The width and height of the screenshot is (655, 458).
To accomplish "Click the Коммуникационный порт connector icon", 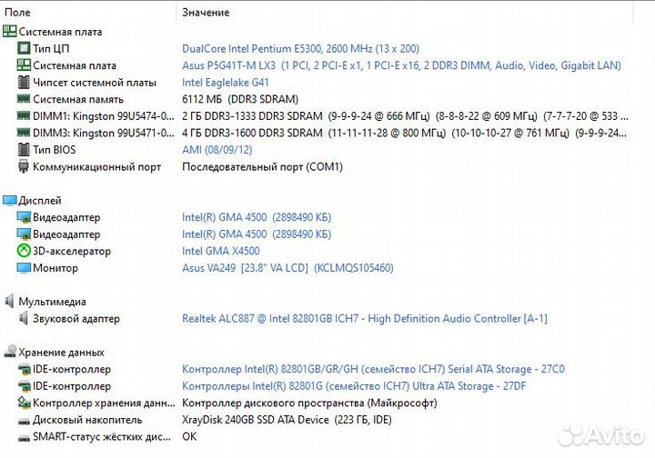I will (24, 166).
